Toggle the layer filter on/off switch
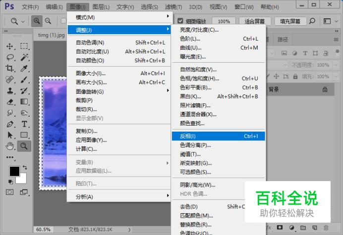This screenshot has height=235, width=343. point(337,52)
